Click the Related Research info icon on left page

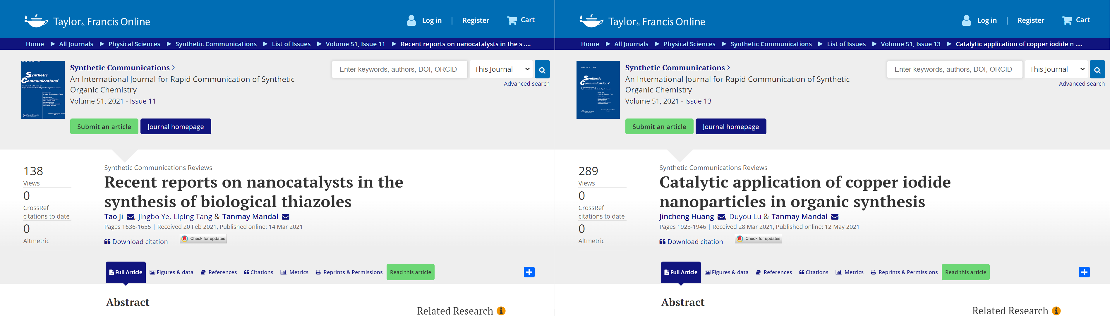point(501,311)
